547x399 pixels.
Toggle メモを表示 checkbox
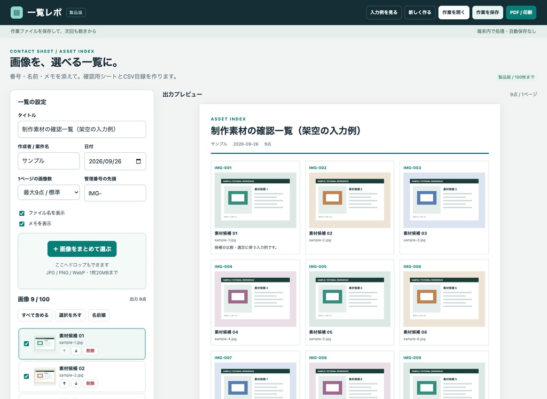[22, 224]
